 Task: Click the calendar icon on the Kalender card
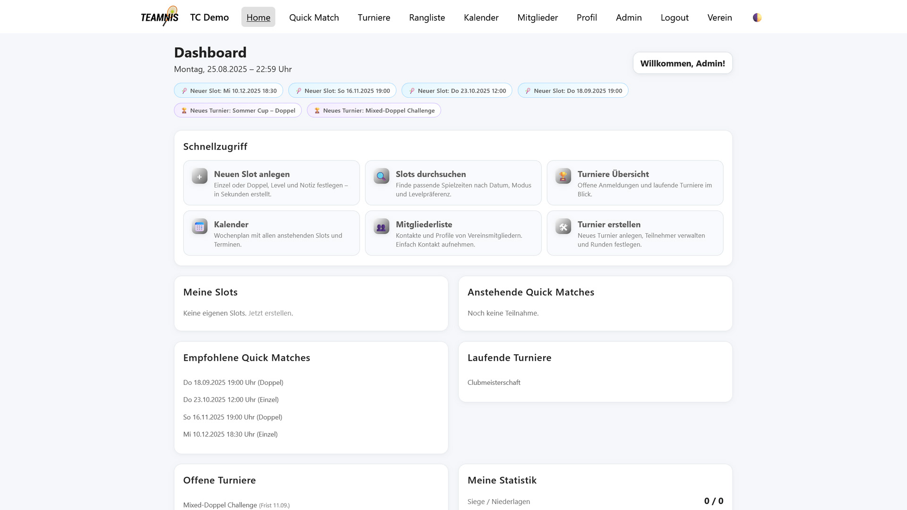click(x=199, y=227)
